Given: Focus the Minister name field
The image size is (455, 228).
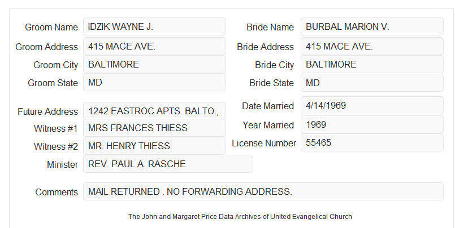Looking at the screenshot, I should coord(168,164).
